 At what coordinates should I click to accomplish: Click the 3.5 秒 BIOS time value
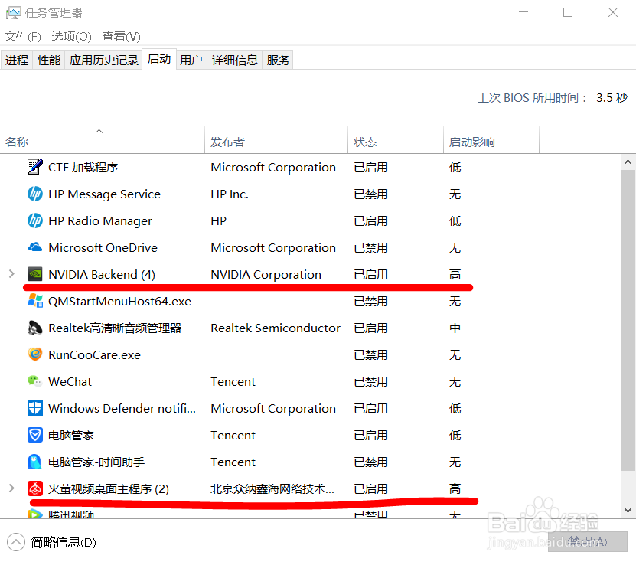(612, 97)
